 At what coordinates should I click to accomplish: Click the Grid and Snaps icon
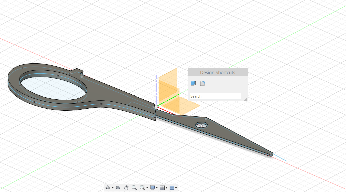pyautogui.click(x=162, y=188)
